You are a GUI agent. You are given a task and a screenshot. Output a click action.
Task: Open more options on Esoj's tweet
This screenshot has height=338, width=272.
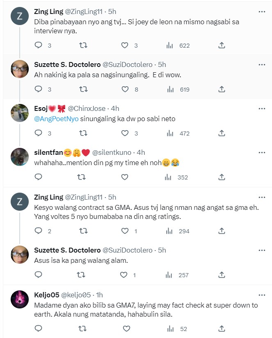pos(262,108)
